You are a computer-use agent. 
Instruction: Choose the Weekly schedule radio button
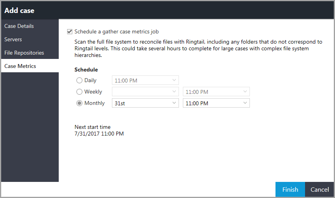tap(79, 92)
